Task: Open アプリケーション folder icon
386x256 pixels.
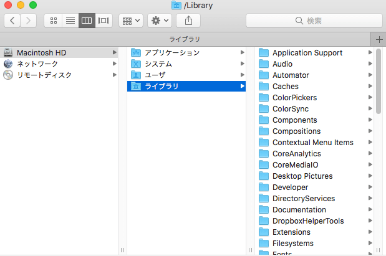Action: point(136,52)
